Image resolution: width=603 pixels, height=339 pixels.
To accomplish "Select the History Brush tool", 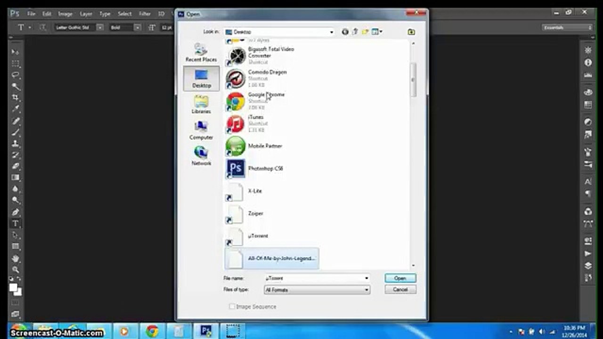I will [16, 155].
